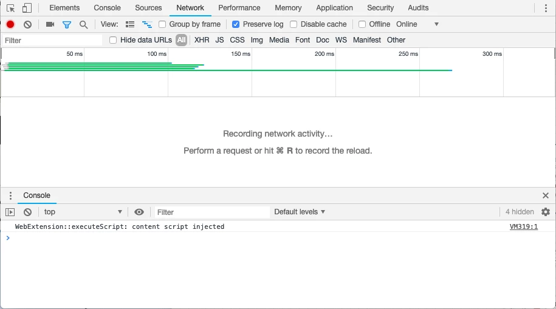This screenshot has height=309, width=556.
Task: Filter requests by Manifest type
Action: [x=366, y=40]
